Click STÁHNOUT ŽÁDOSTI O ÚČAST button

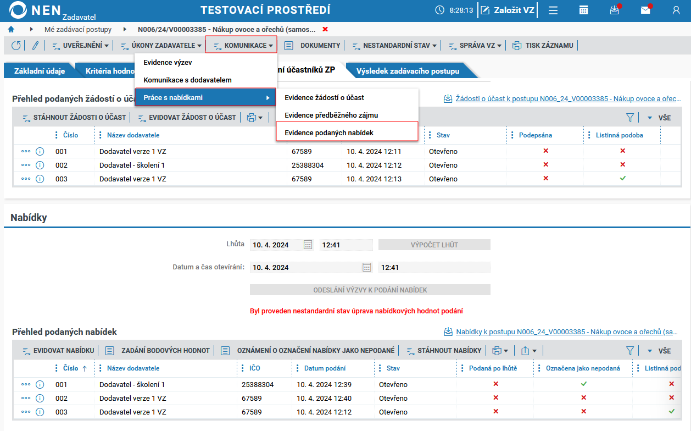point(74,117)
